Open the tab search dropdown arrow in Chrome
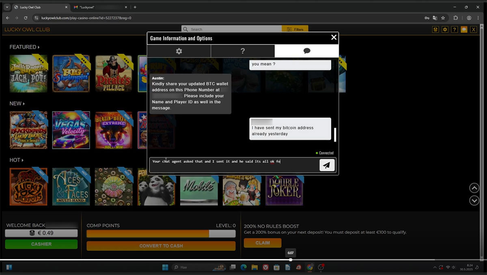Viewport: 487px width, 275px height. 7,7
